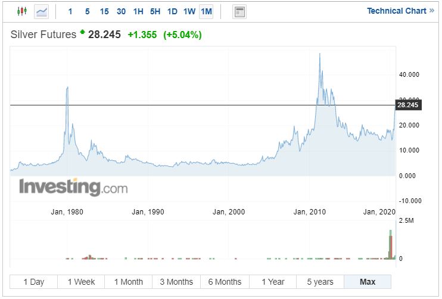Select the 1M monthly interval
442x299 pixels.
point(206,11)
